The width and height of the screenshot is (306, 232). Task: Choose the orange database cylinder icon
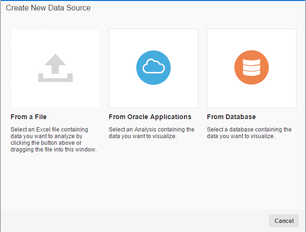(x=252, y=68)
